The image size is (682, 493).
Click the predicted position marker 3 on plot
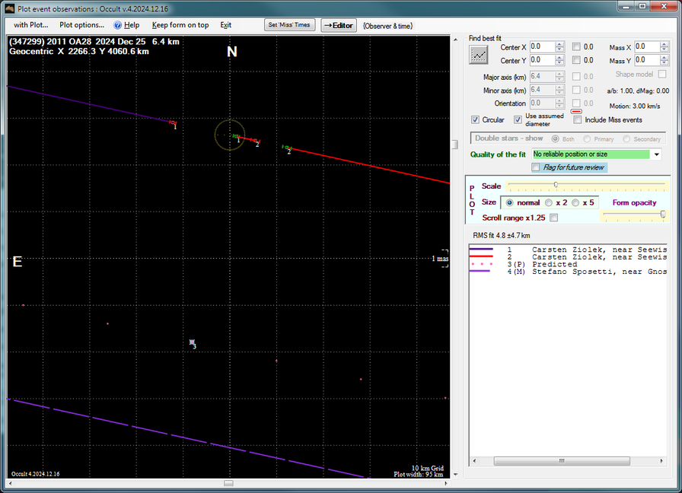pyautogui.click(x=193, y=343)
